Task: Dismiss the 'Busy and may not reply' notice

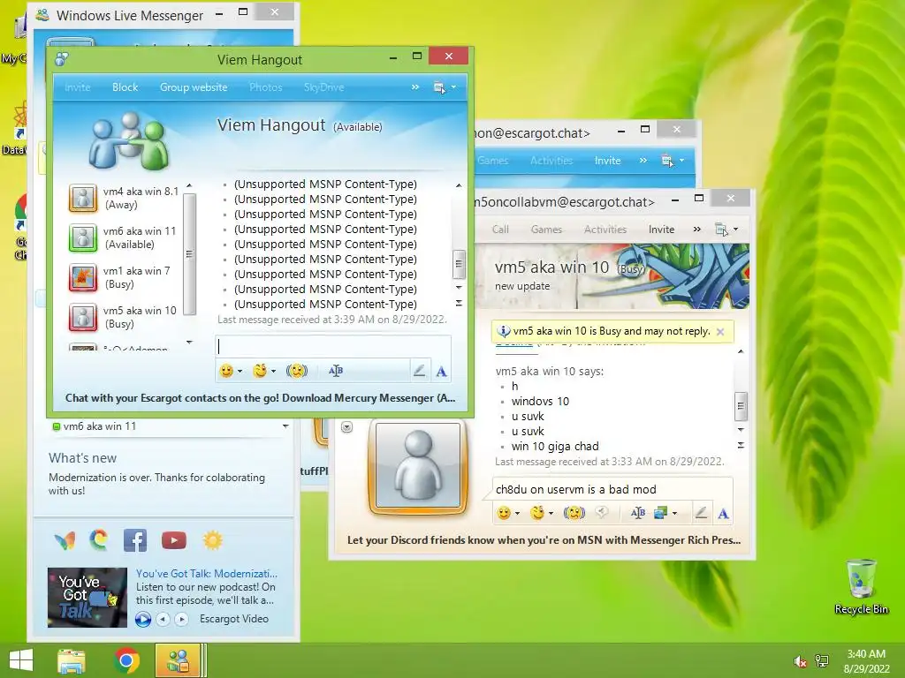Action: (x=720, y=332)
